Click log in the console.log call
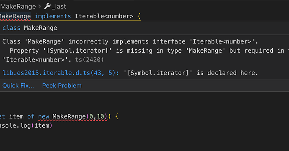The height and width of the screenshot is (151, 289). tap(26, 125)
